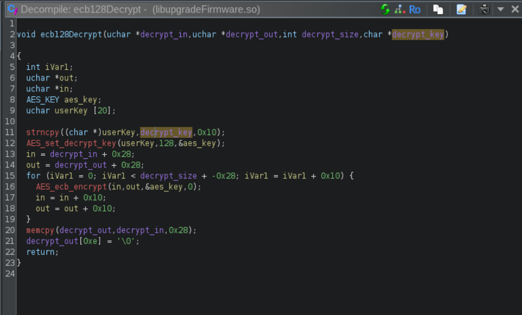Image resolution: width=522 pixels, height=315 pixels.
Task: Click the AES_set_decrypt_key function call
Action: (71, 144)
